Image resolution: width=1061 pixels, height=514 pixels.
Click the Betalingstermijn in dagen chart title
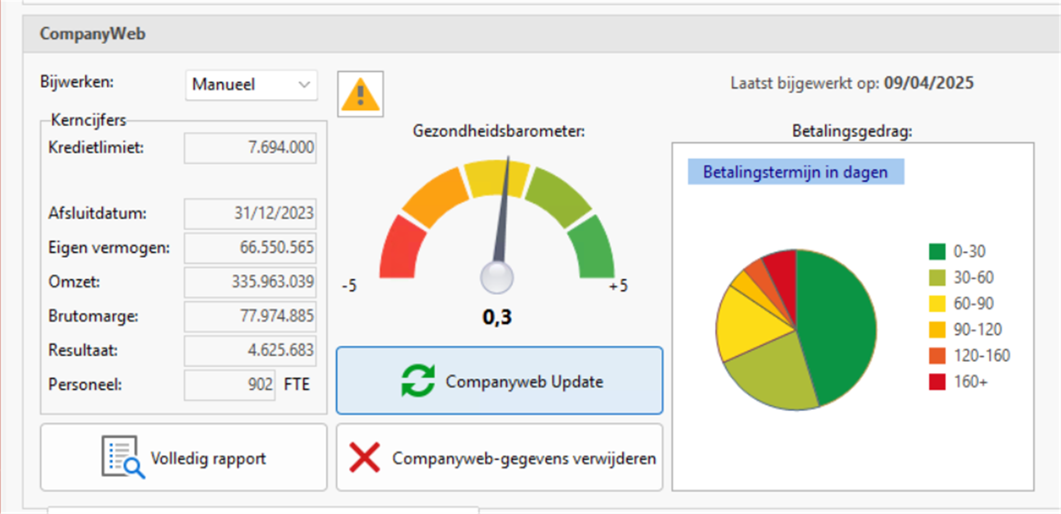[x=796, y=172]
